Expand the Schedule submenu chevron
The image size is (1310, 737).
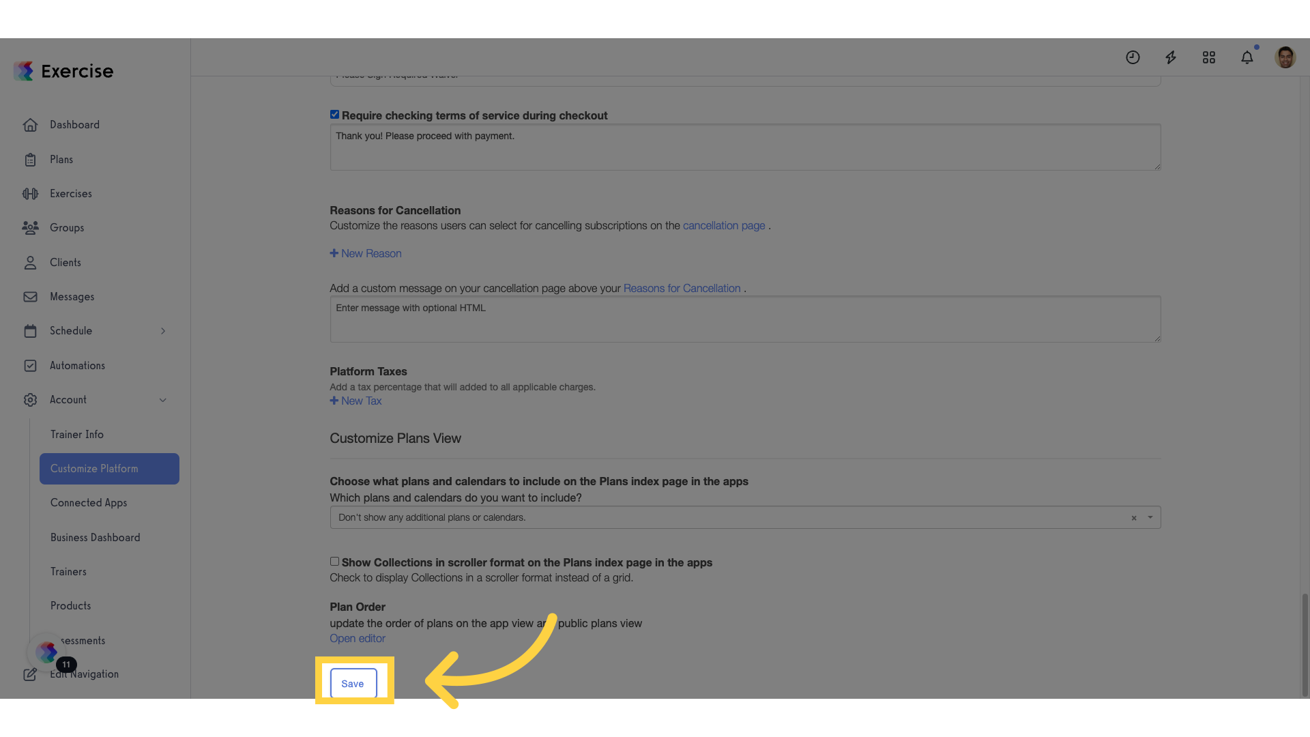(x=163, y=331)
